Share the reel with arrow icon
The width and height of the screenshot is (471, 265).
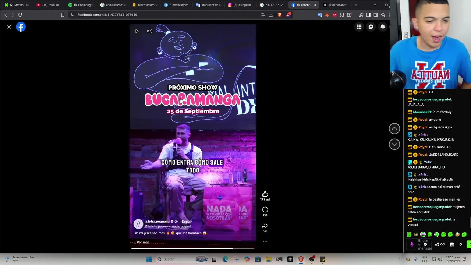tap(265, 226)
